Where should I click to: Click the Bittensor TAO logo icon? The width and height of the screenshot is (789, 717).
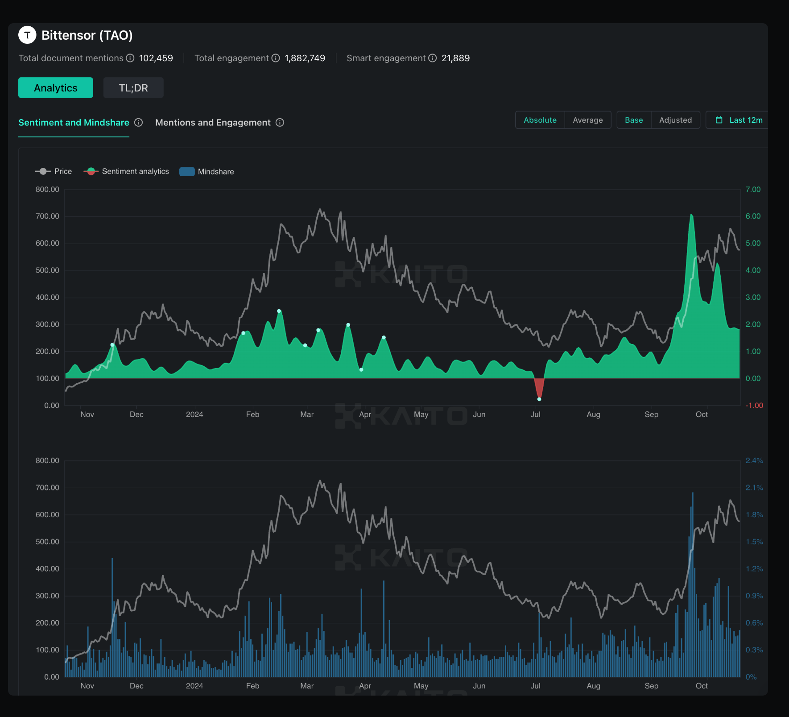(27, 35)
